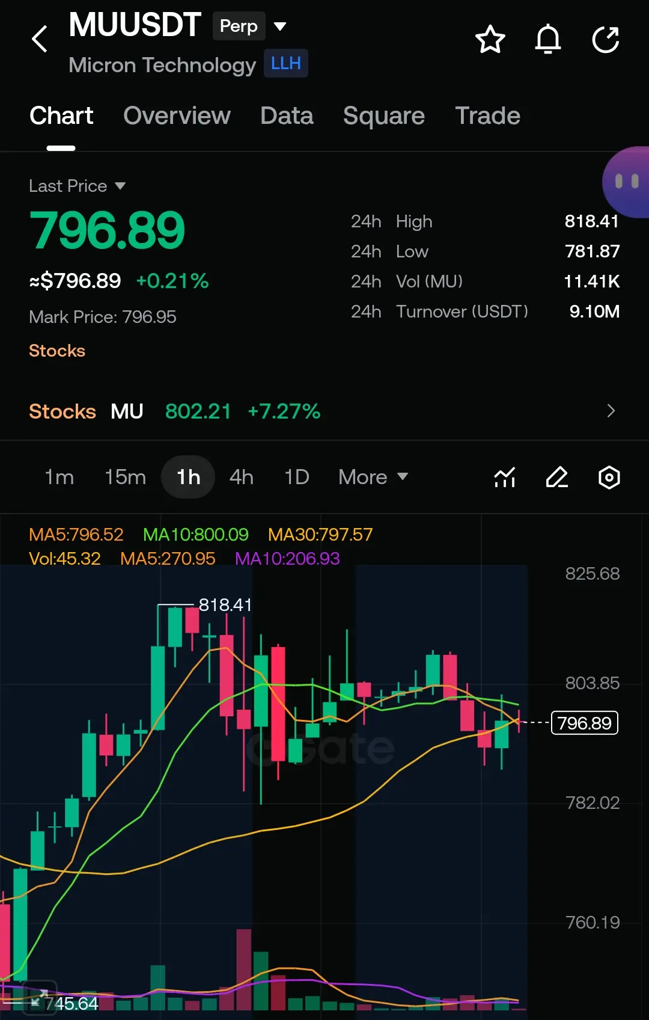Tap the 24h High value 818.41
649x1020 pixels.
592,221
